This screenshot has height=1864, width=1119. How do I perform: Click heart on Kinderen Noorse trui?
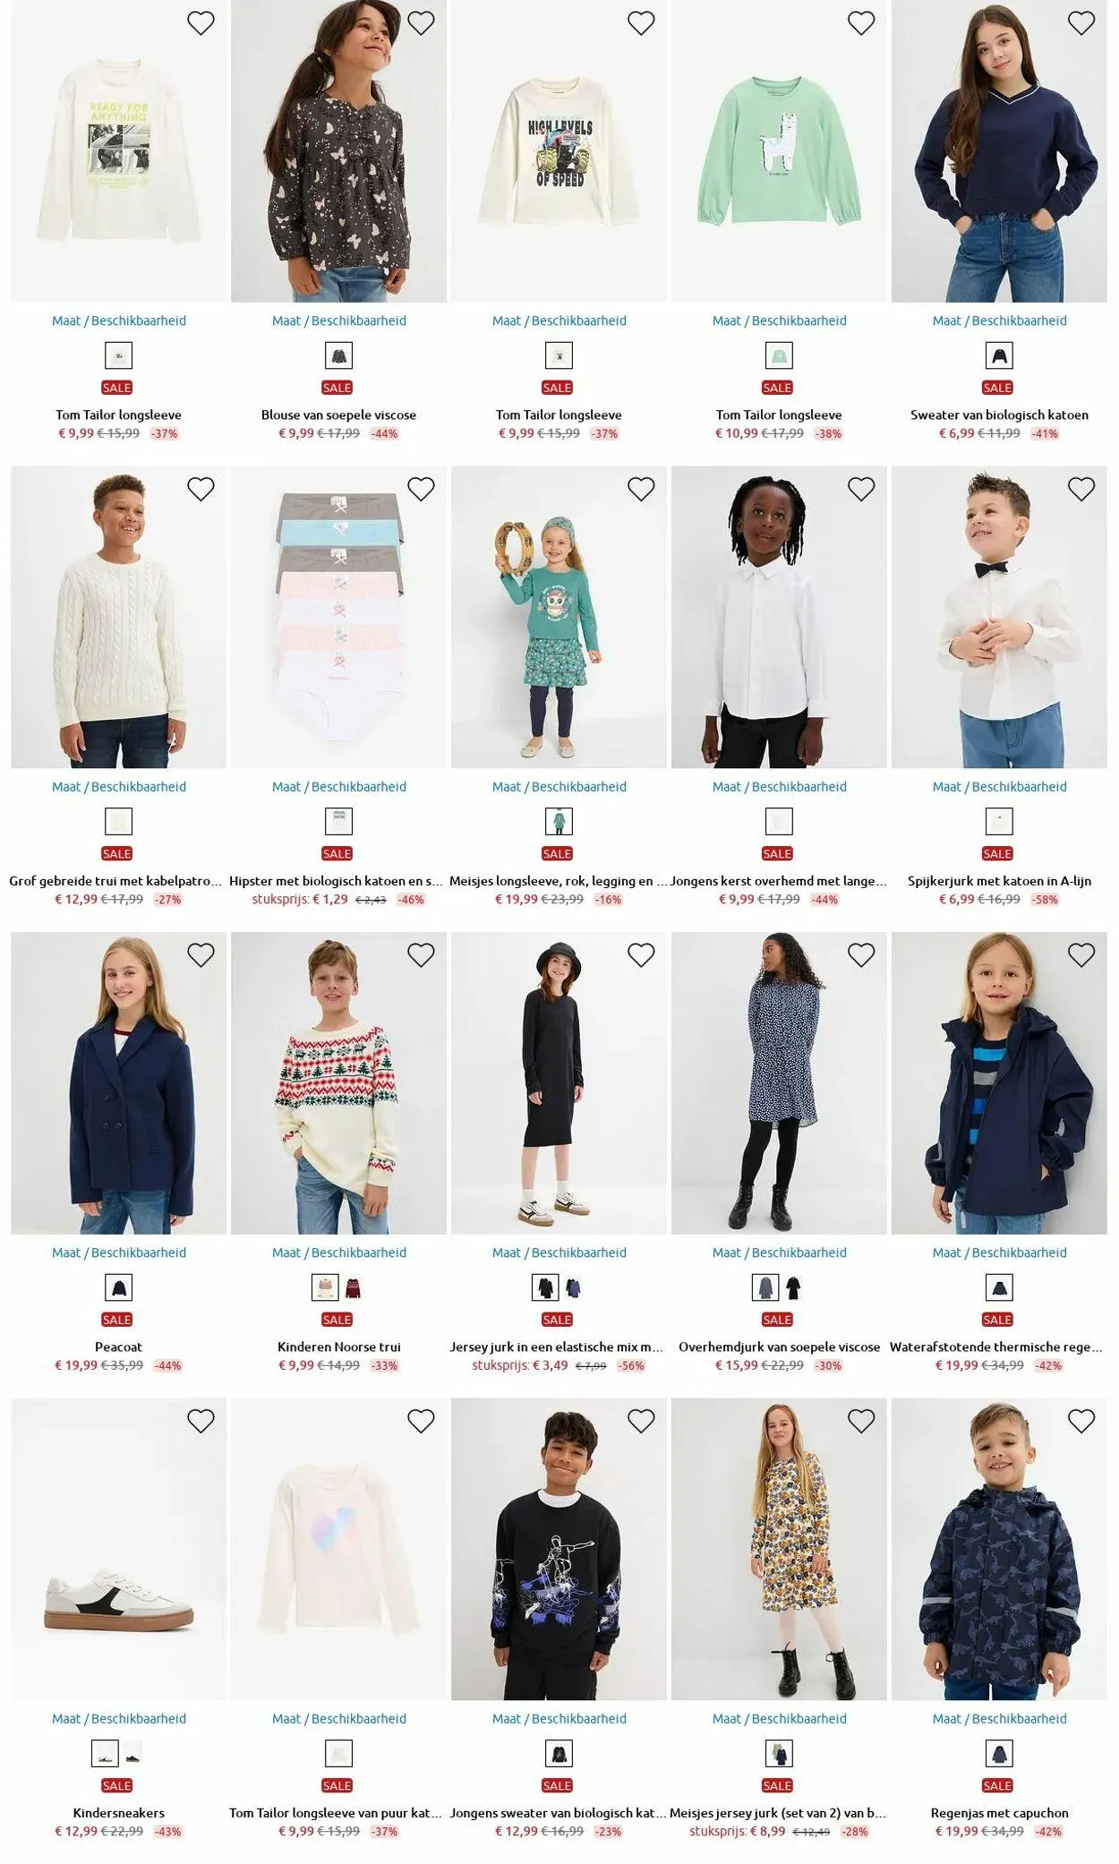coord(421,955)
